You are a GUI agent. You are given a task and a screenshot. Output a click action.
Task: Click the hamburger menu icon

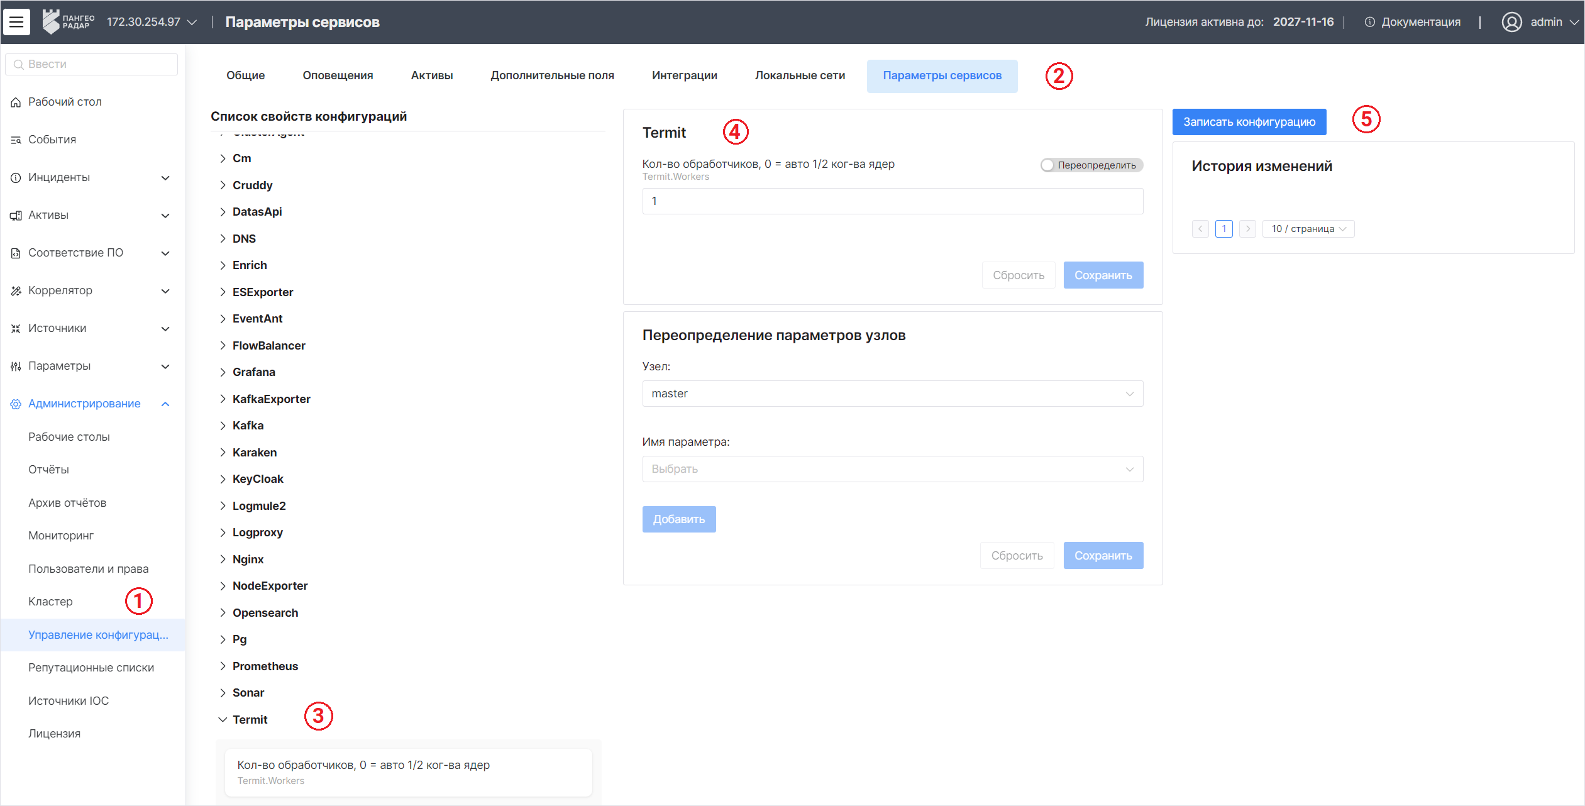click(16, 22)
